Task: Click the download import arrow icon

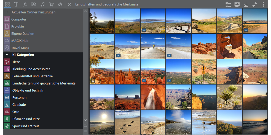Action: point(246,4)
